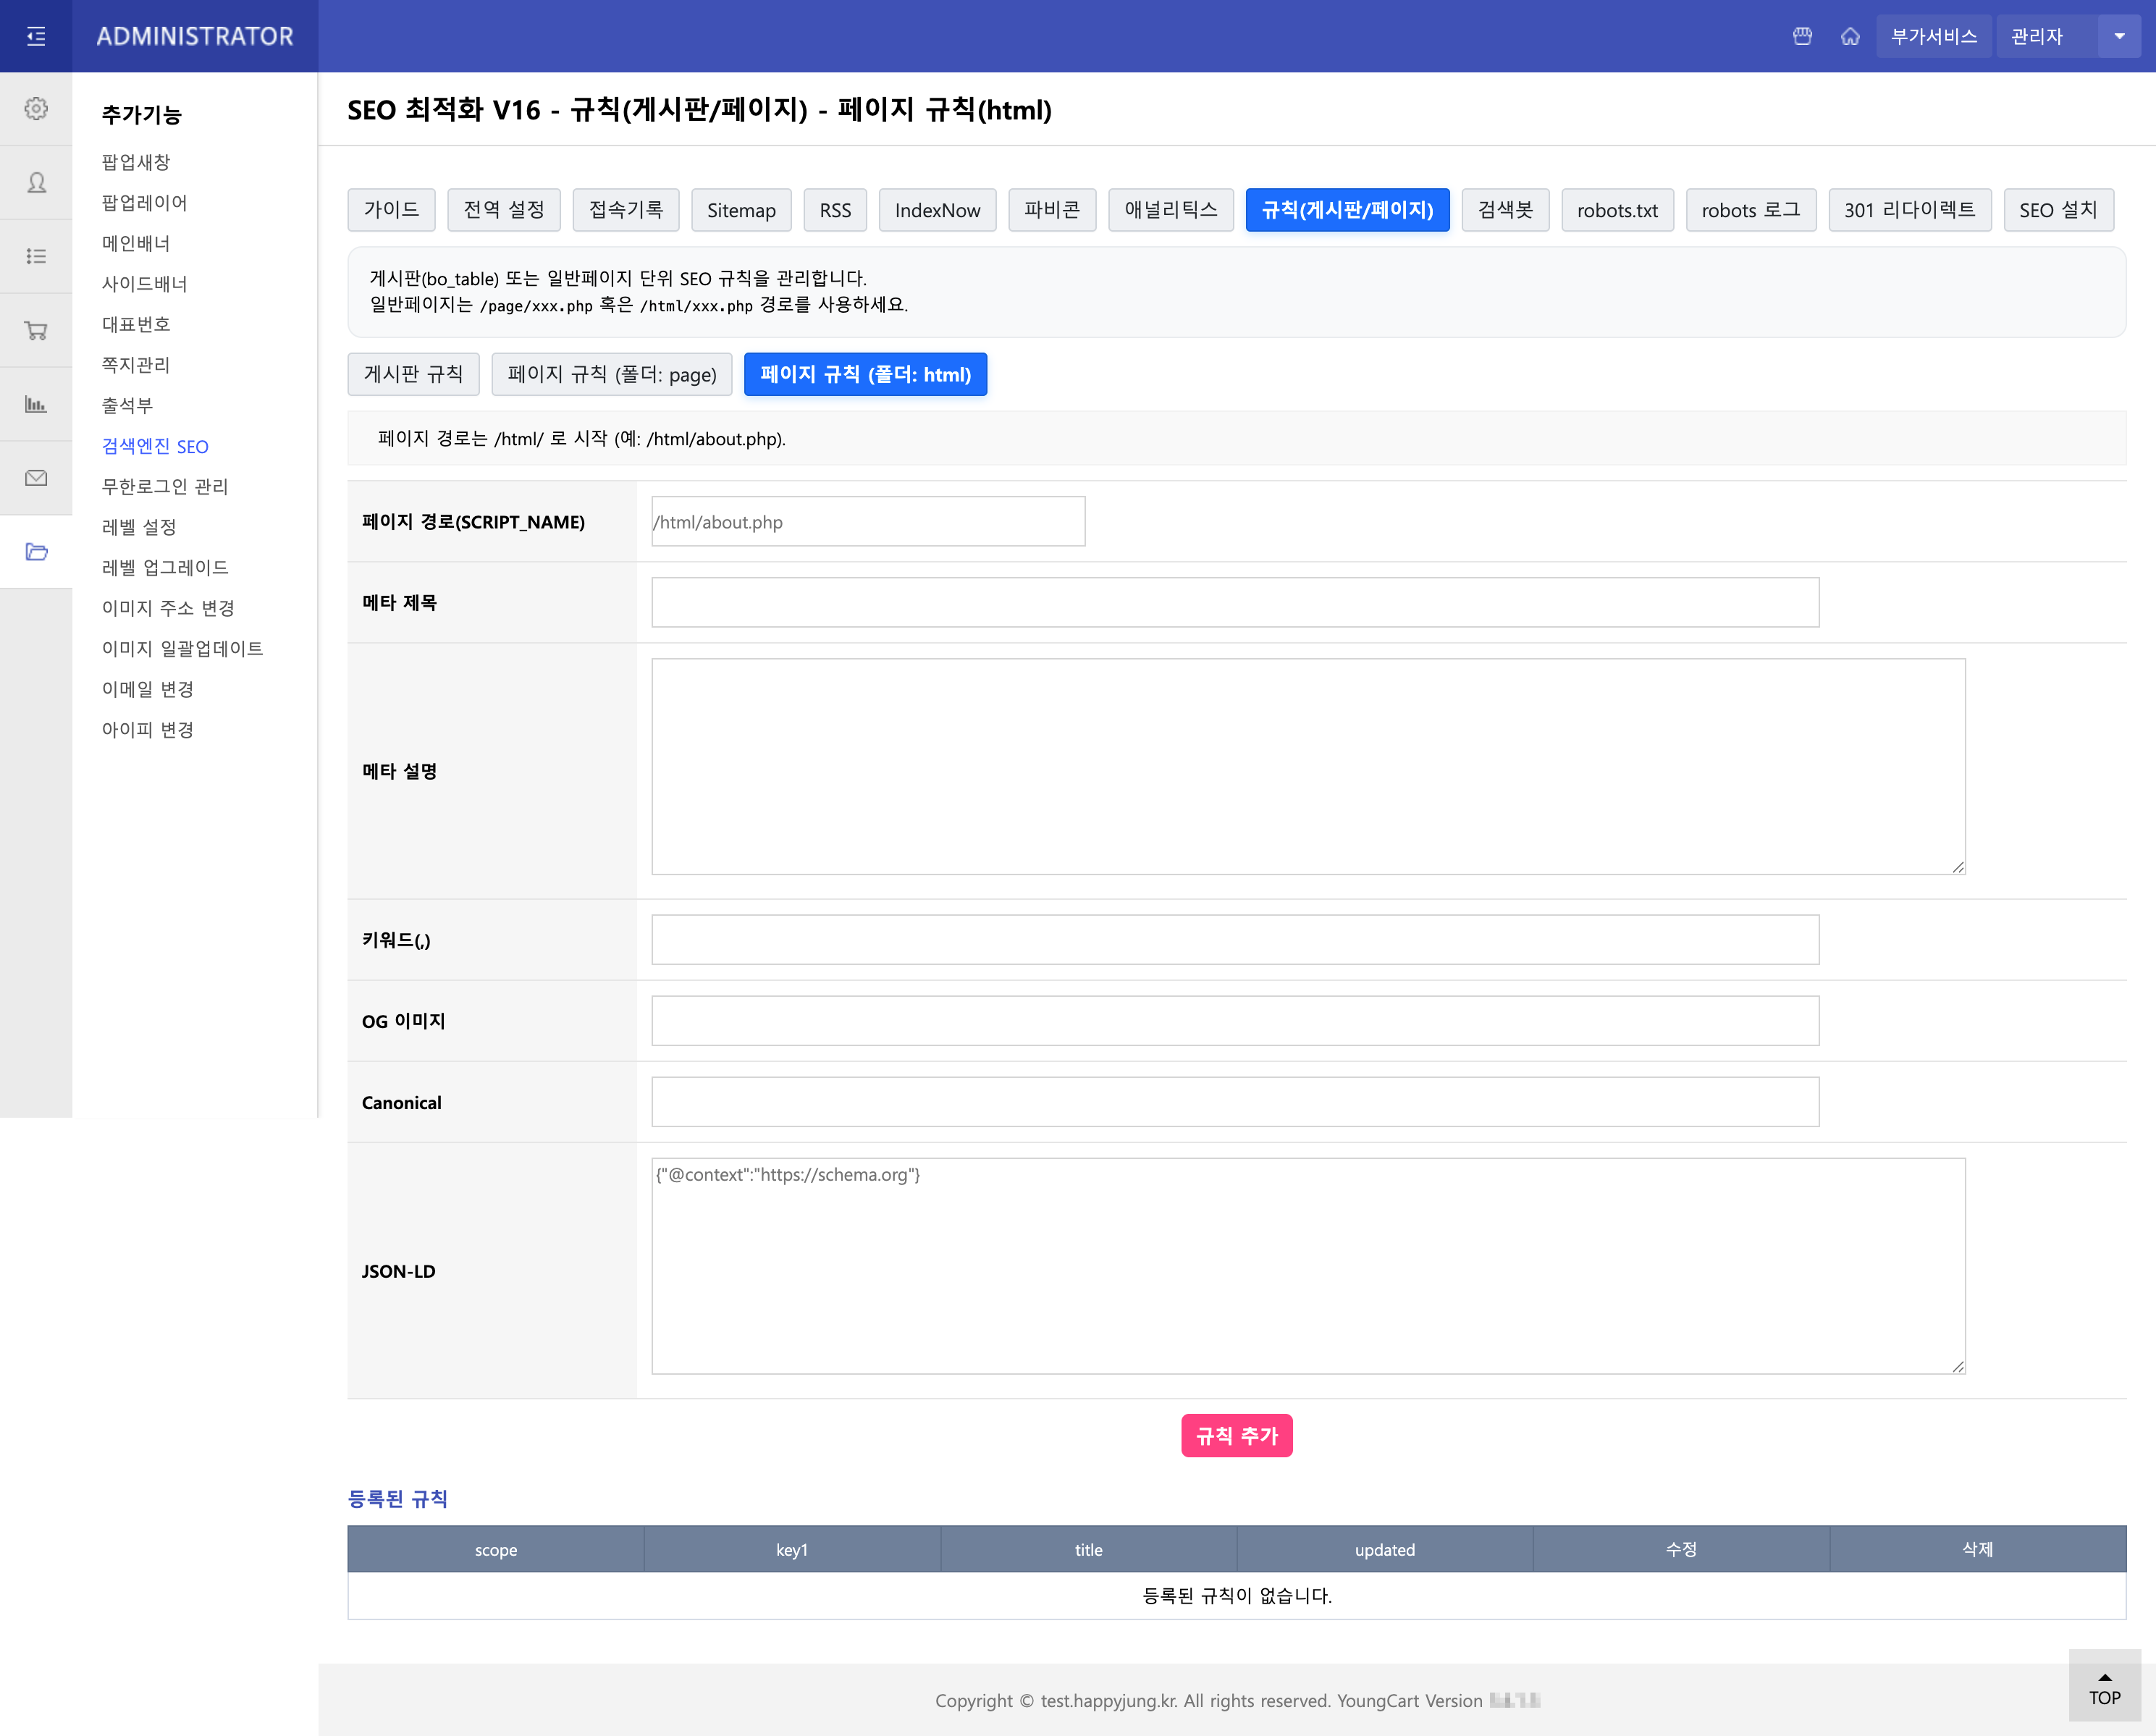Click inside the JSON-LD textarea
The width and height of the screenshot is (2156, 1736).
click(1307, 1266)
